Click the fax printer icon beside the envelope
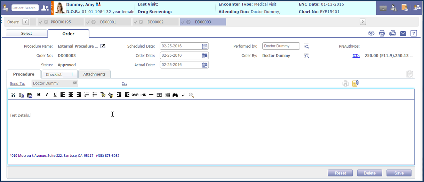The height and width of the screenshot is (182, 424). click(x=393, y=33)
